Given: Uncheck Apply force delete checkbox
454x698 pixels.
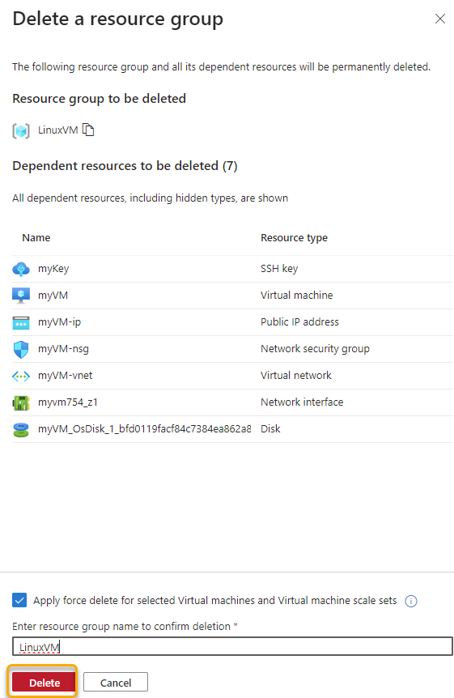Looking at the screenshot, I should pos(19,600).
